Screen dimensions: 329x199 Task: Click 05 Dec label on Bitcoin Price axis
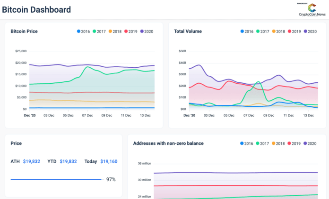click(68, 115)
